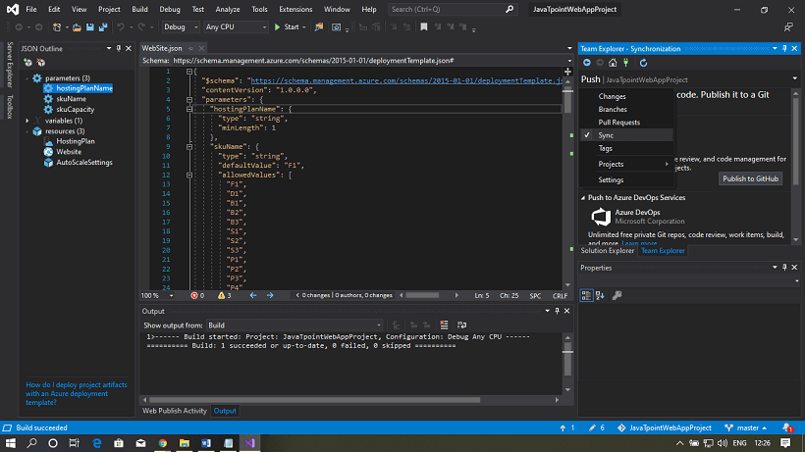
Task: Start debugging with the green Start arrow
Action: tap(278, 27)
